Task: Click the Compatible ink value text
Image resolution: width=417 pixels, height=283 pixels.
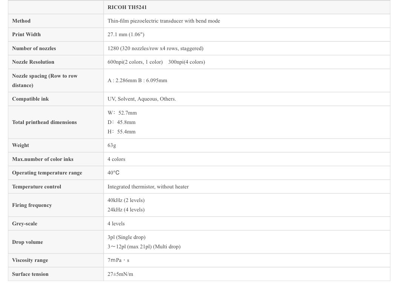Action: (142, 99)
